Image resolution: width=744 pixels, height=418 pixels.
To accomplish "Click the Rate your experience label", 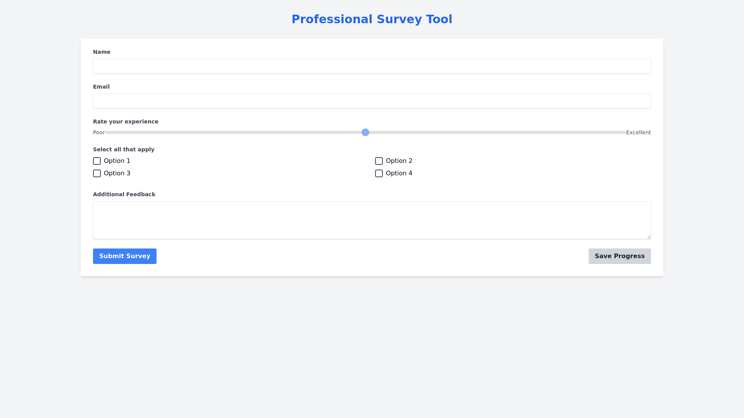I will (126, 122).
